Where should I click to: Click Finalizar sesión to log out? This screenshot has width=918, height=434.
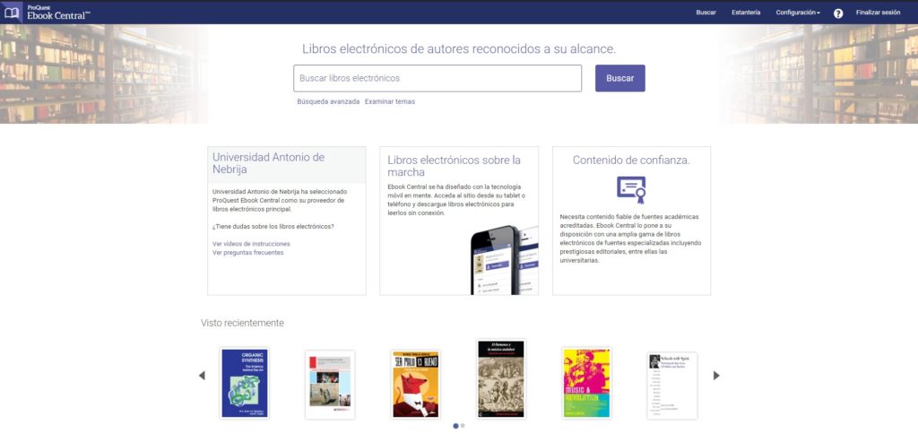click(879, 13)
